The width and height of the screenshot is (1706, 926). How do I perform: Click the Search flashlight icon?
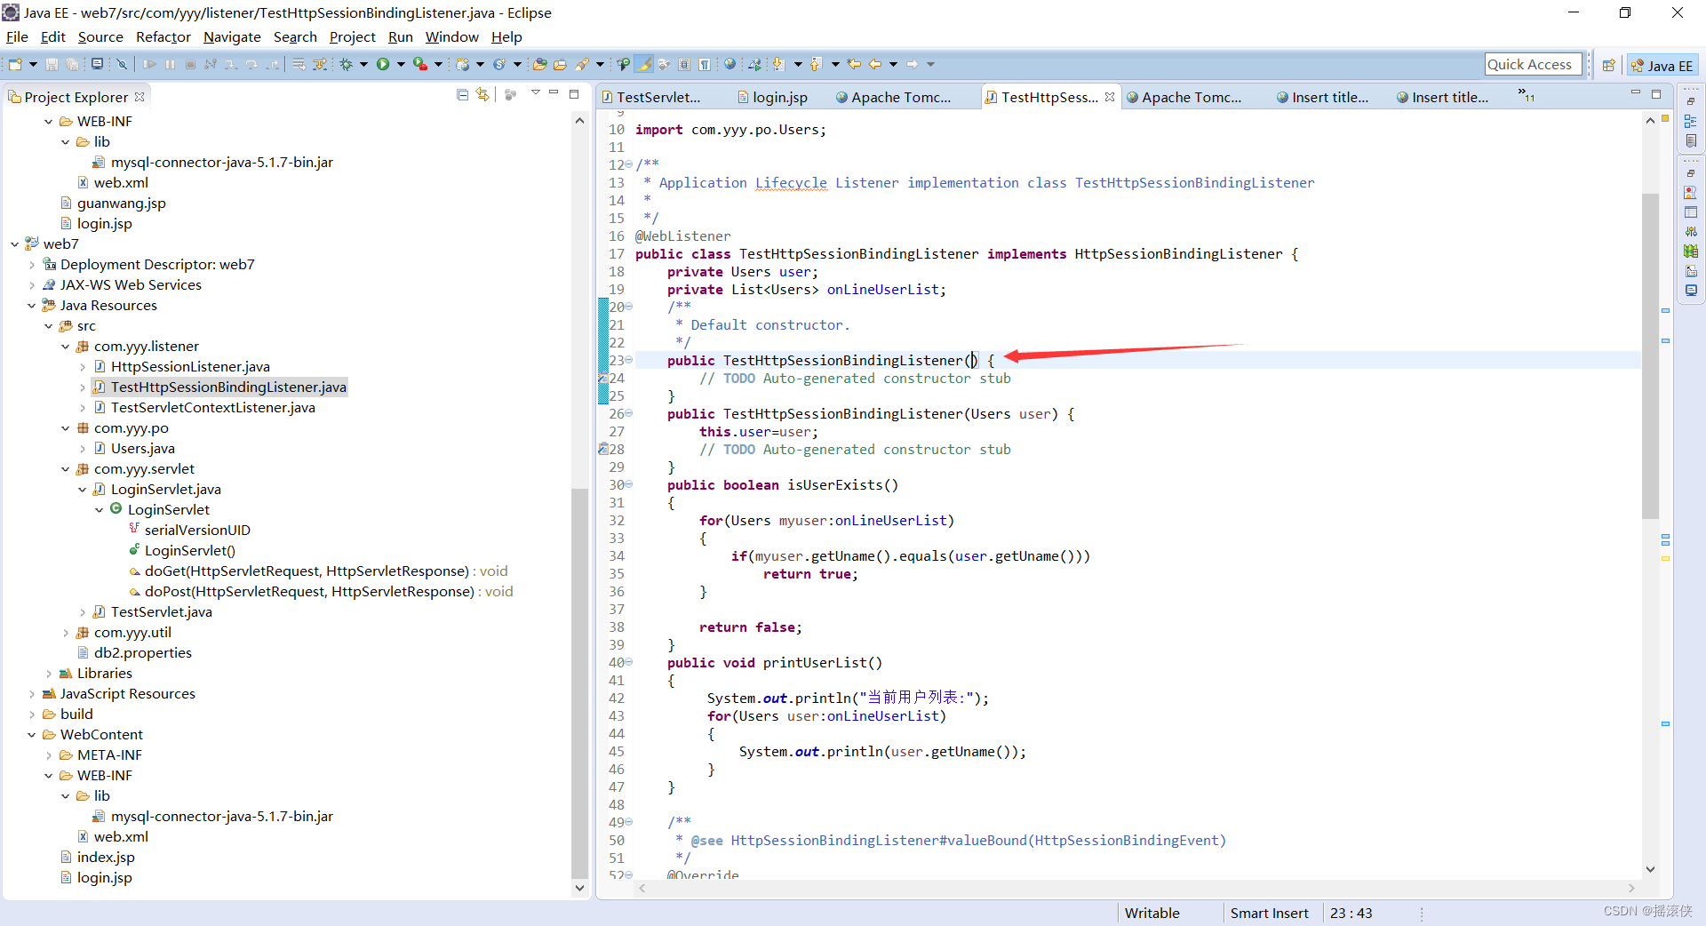[x=582, y=64]
